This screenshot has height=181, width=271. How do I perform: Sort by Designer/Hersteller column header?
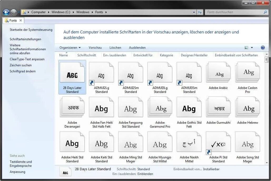coord(194,55)
